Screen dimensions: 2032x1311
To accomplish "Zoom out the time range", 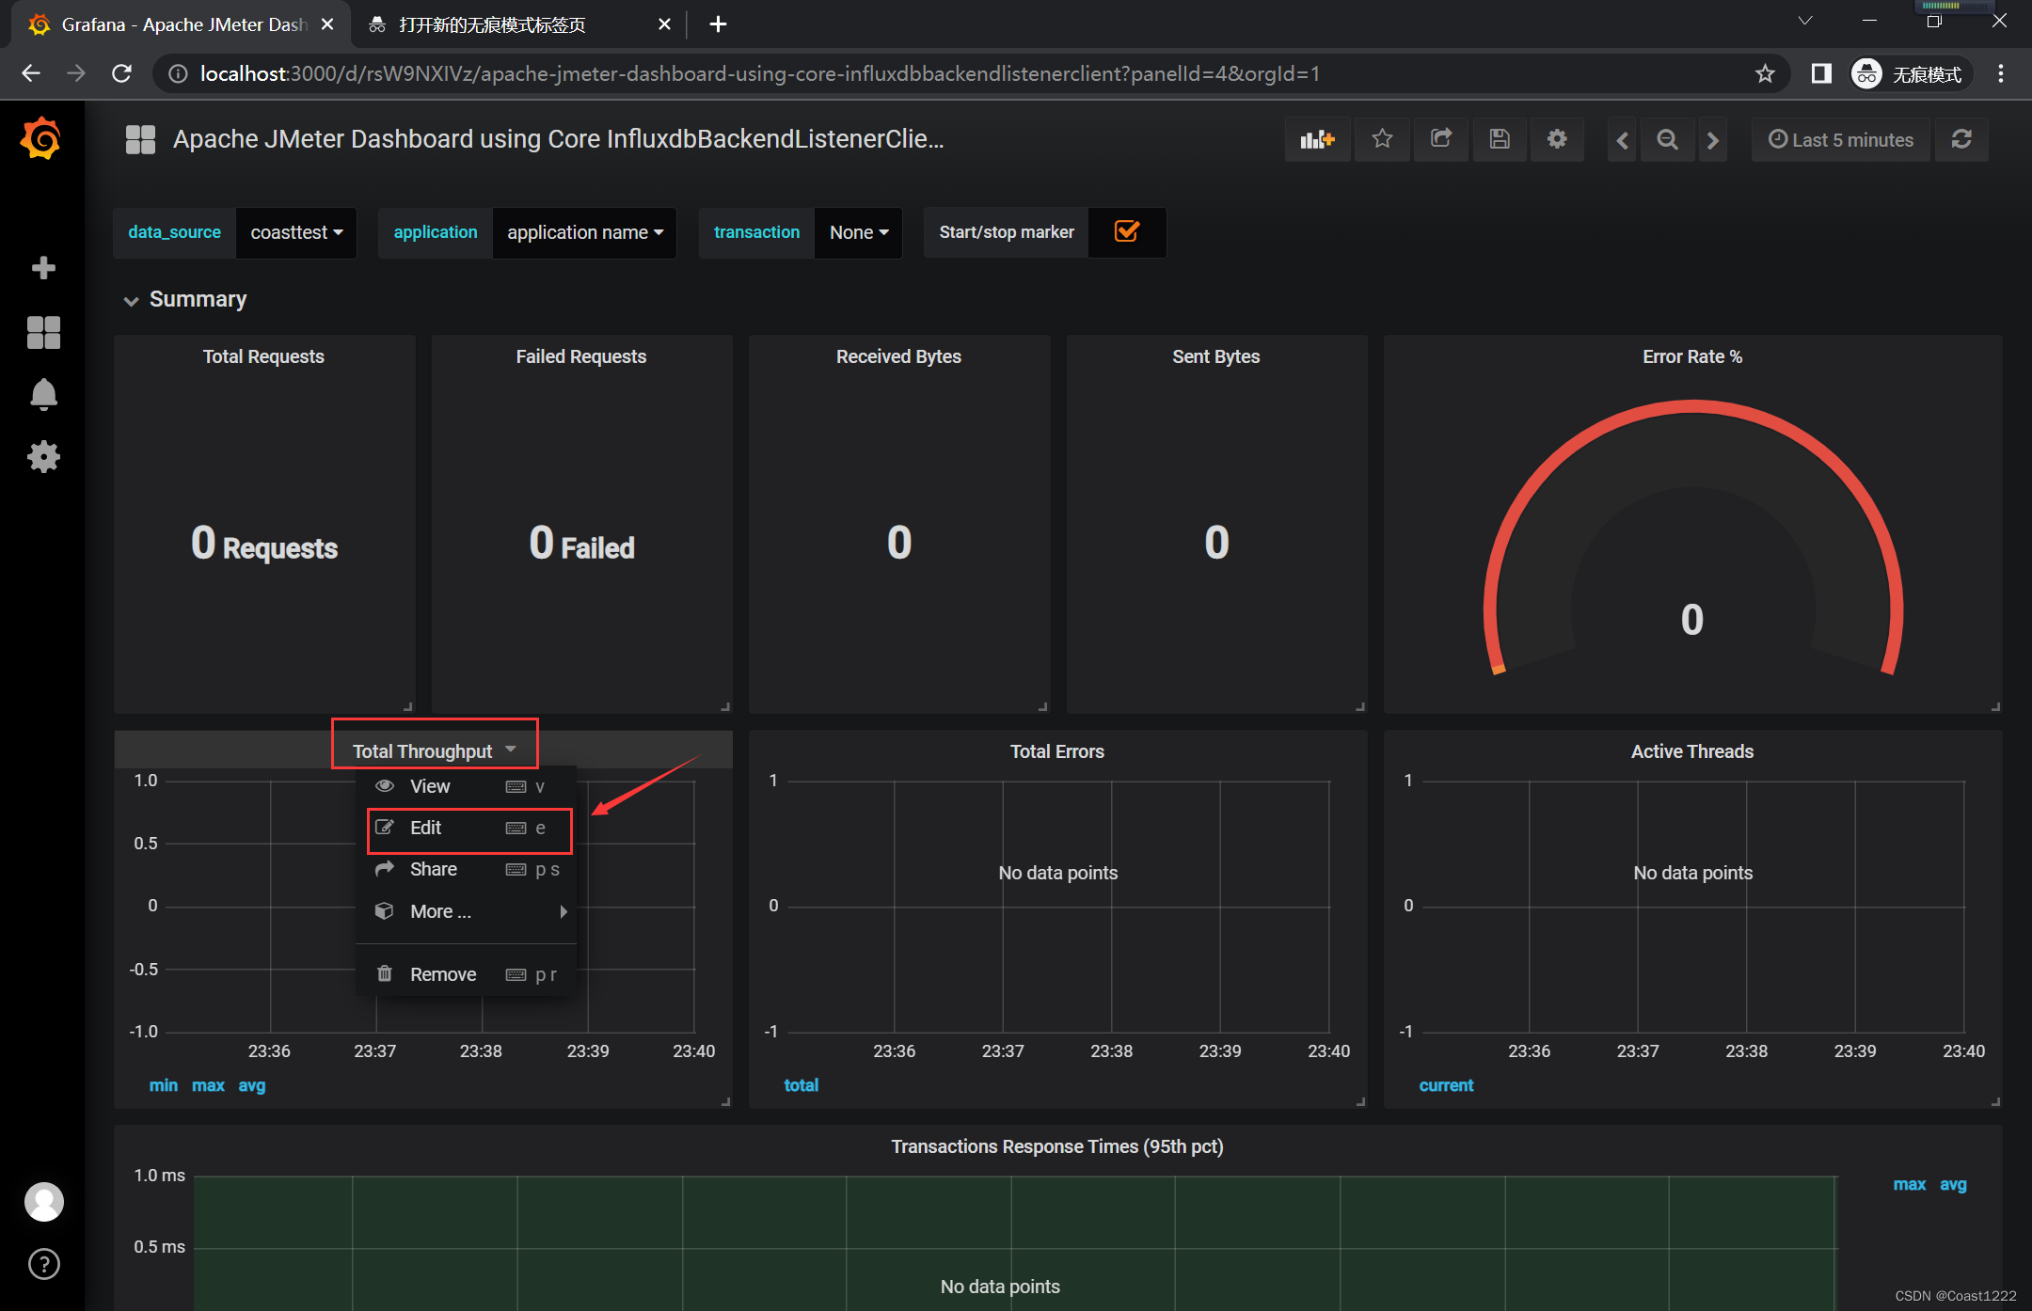I will click(1667, 140).
